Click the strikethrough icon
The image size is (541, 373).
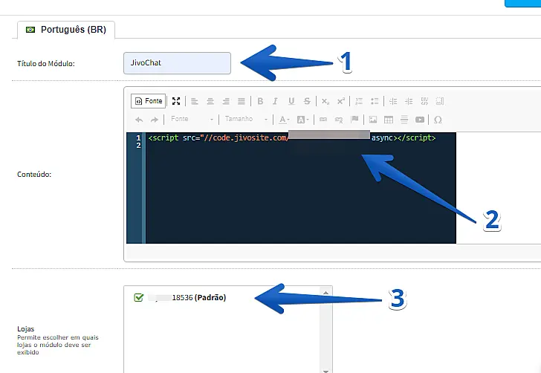pos(306,101)
